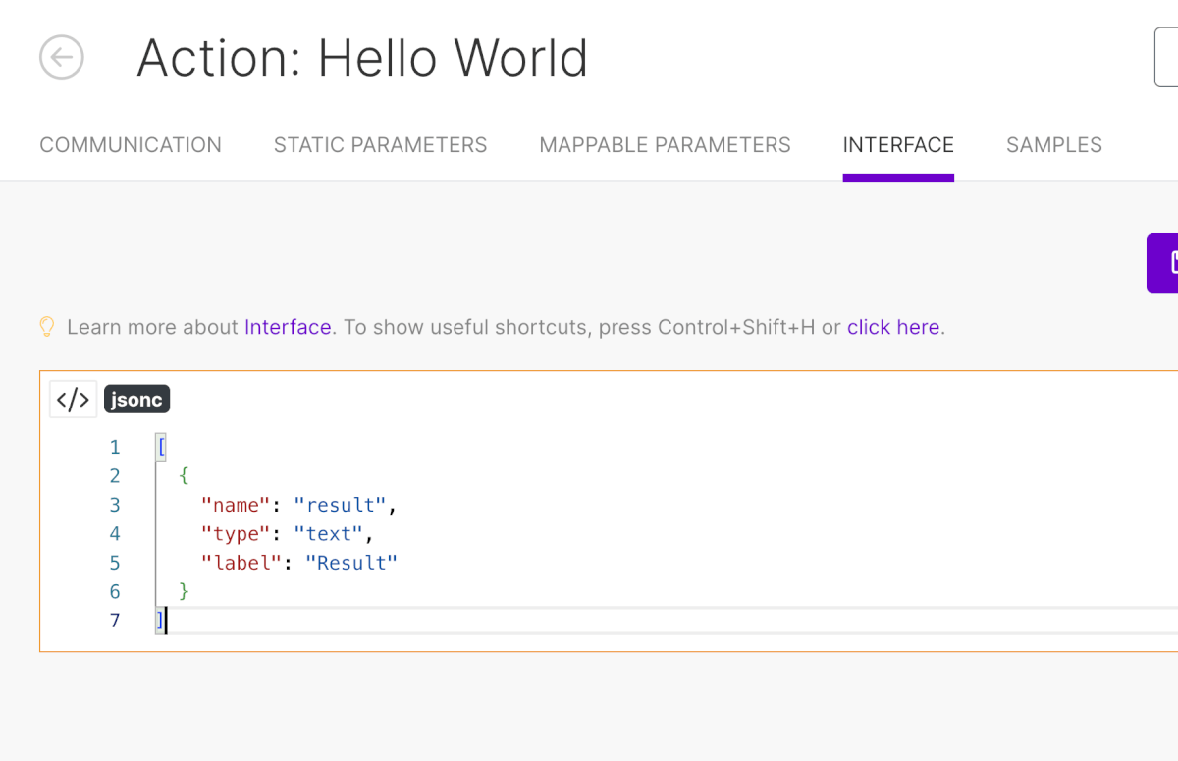Click line number 5 in the gutter
The height and width of the screenshot is (761, 1178).
(115, 563)
